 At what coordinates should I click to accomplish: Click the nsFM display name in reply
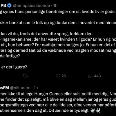click(x=4, y=88)
